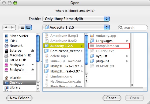Choose LaCie Disk in sidebar
This screenshot has height=104, width=150.
(x=18, y=60)
